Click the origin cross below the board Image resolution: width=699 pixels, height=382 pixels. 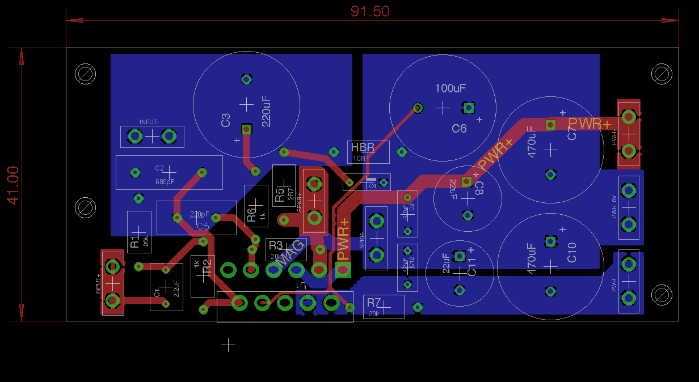pyautogui.click(x=228, y=345)
